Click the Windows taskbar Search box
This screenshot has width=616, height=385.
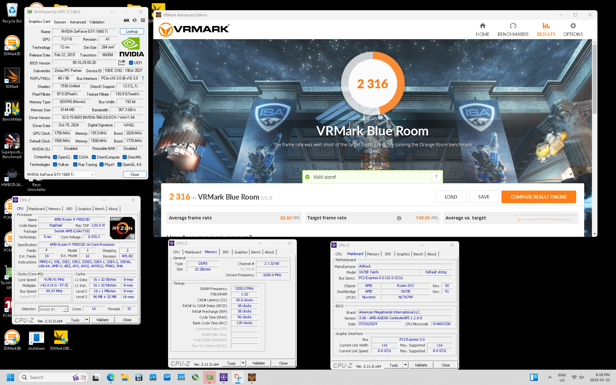(54, 377)
